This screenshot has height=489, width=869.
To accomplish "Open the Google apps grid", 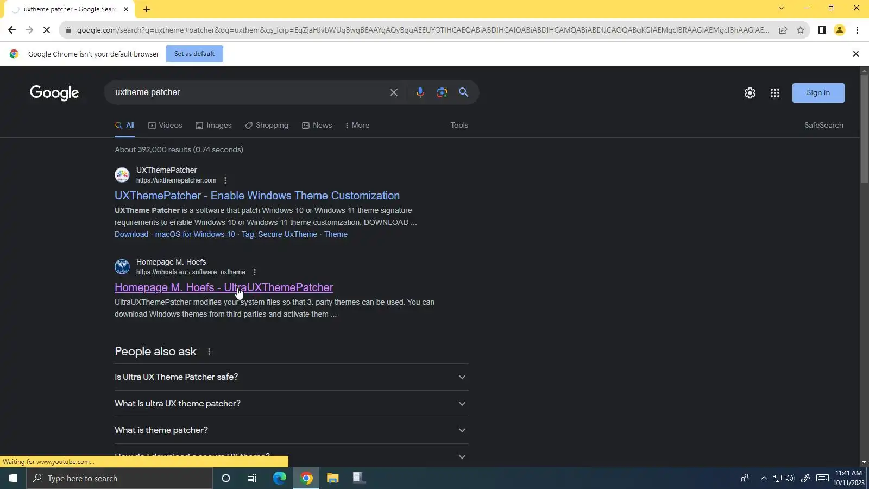I will point(775,93).
